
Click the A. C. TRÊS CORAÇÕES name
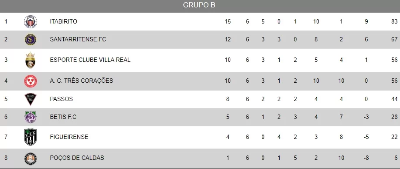82,81
